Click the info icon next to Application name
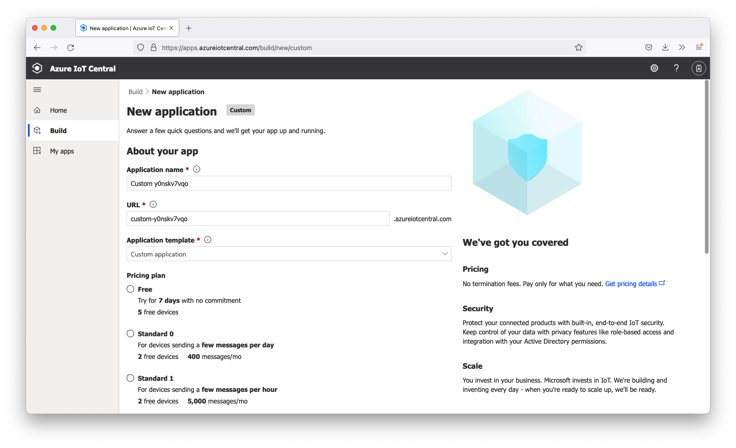Viewport: 736px width, 448px height. click(x=197, y=169)
